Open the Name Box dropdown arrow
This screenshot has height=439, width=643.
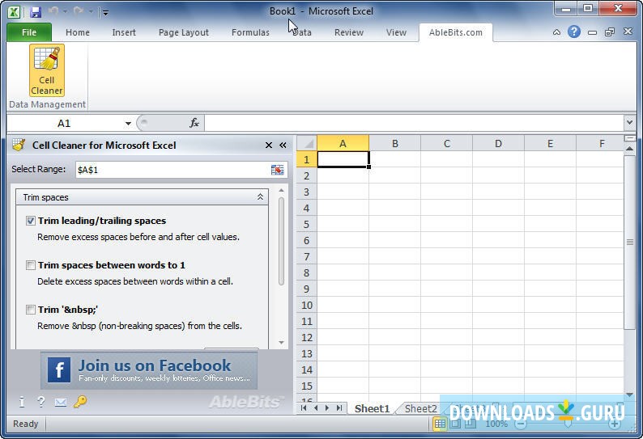[128, 123]
